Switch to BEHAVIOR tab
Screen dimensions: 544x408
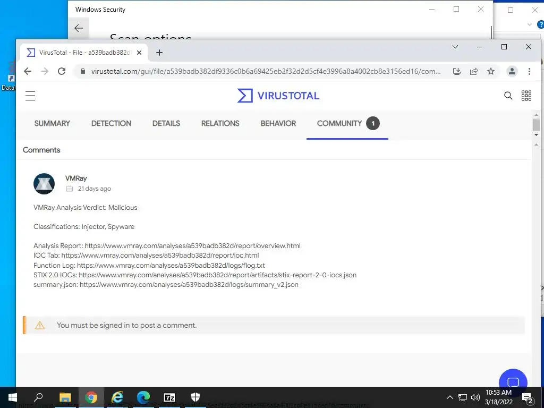tap(278, 123)
